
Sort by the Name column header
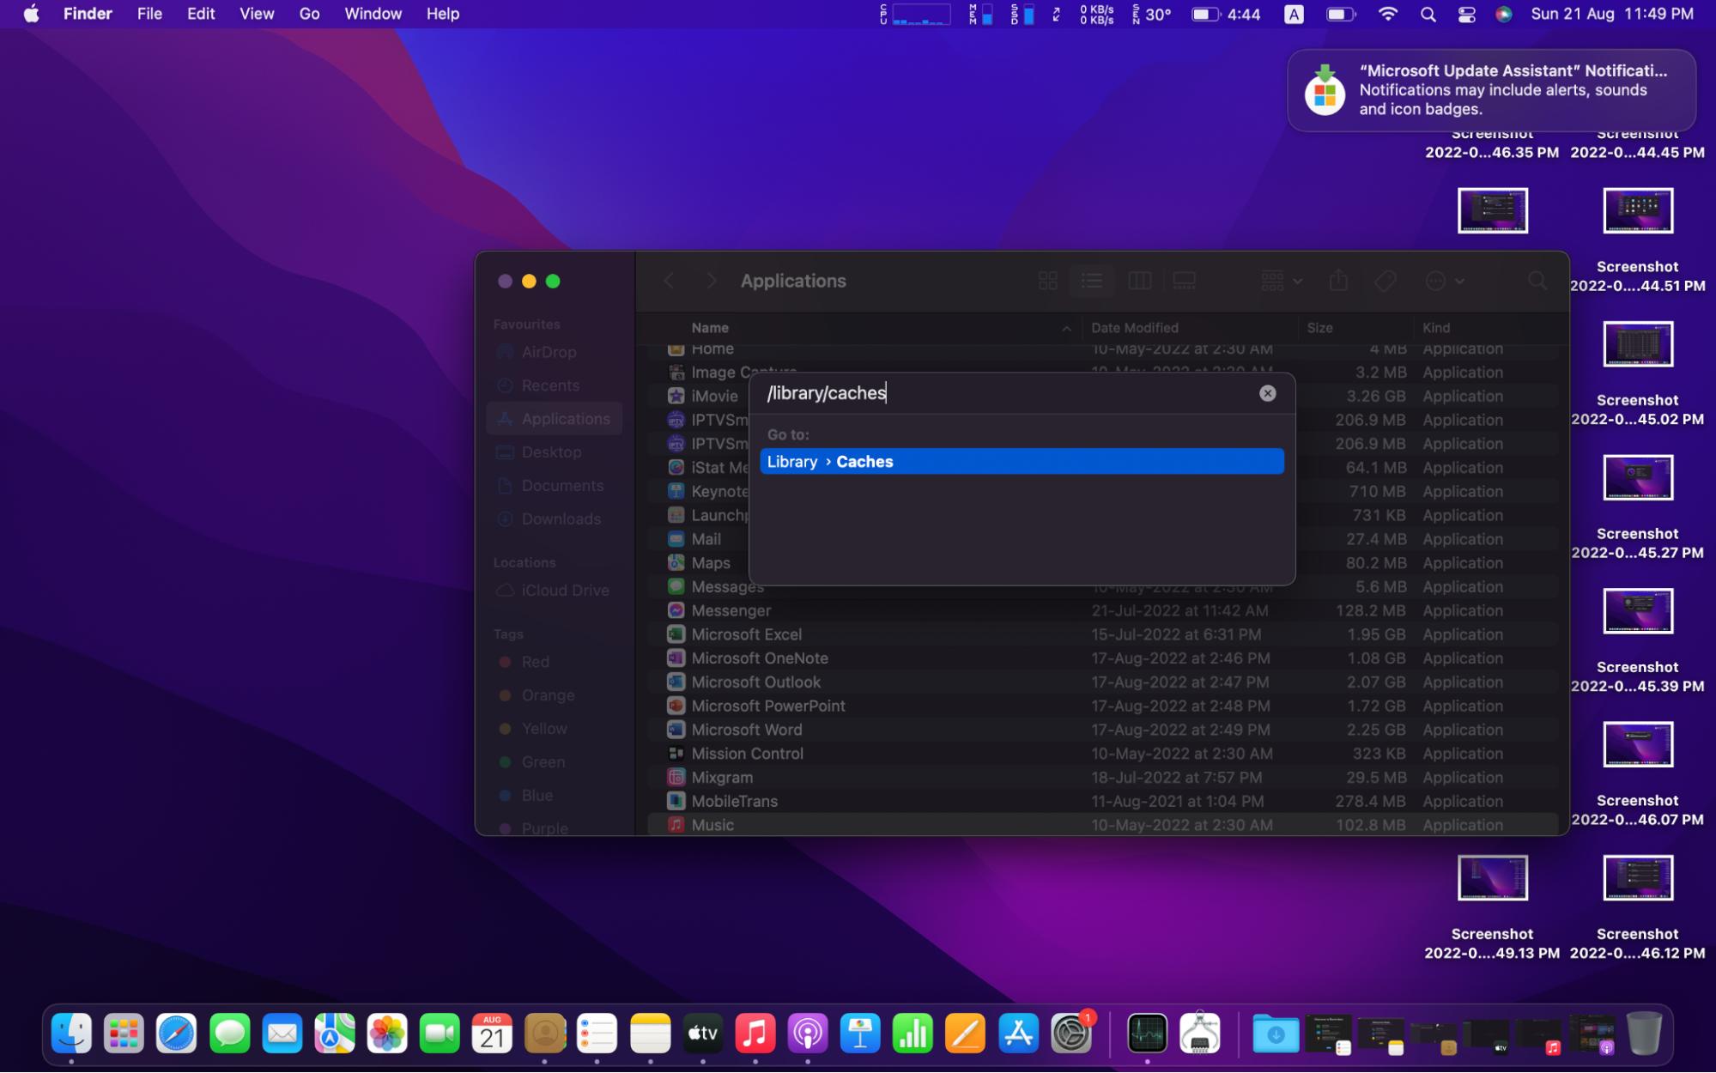[710, 328]
